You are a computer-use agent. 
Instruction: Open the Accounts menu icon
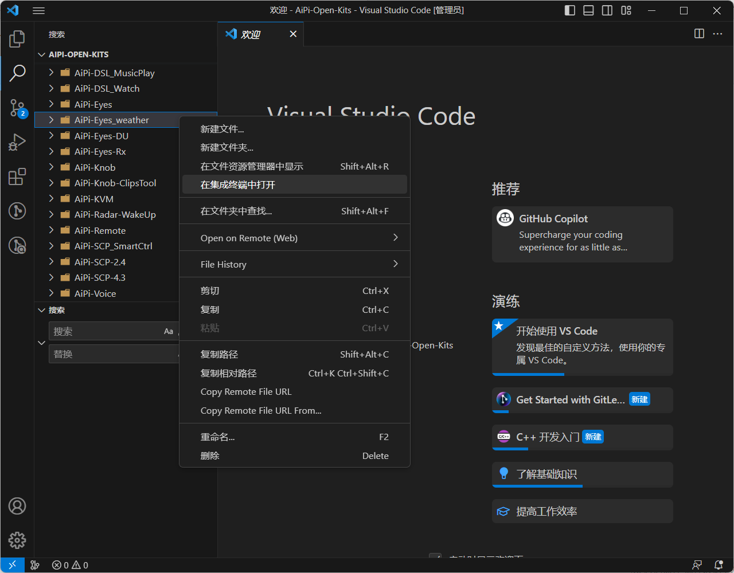(17, 506)
